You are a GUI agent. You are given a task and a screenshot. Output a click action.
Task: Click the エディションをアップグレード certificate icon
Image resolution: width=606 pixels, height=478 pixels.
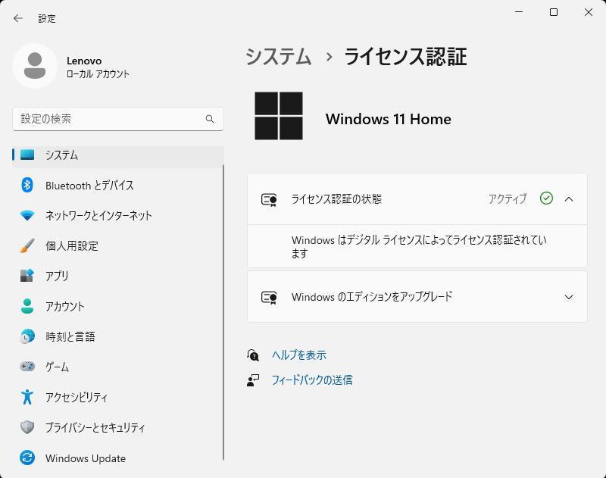pyautogui.click(x=269, y=297)
